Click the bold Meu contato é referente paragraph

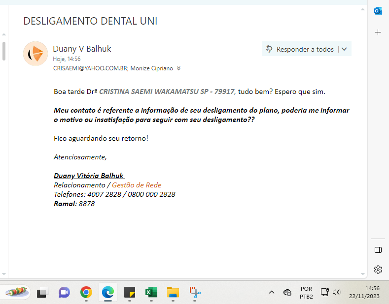tap(202, 115)
